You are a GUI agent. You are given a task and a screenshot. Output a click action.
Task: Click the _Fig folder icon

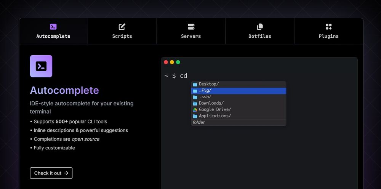[195, 91]
